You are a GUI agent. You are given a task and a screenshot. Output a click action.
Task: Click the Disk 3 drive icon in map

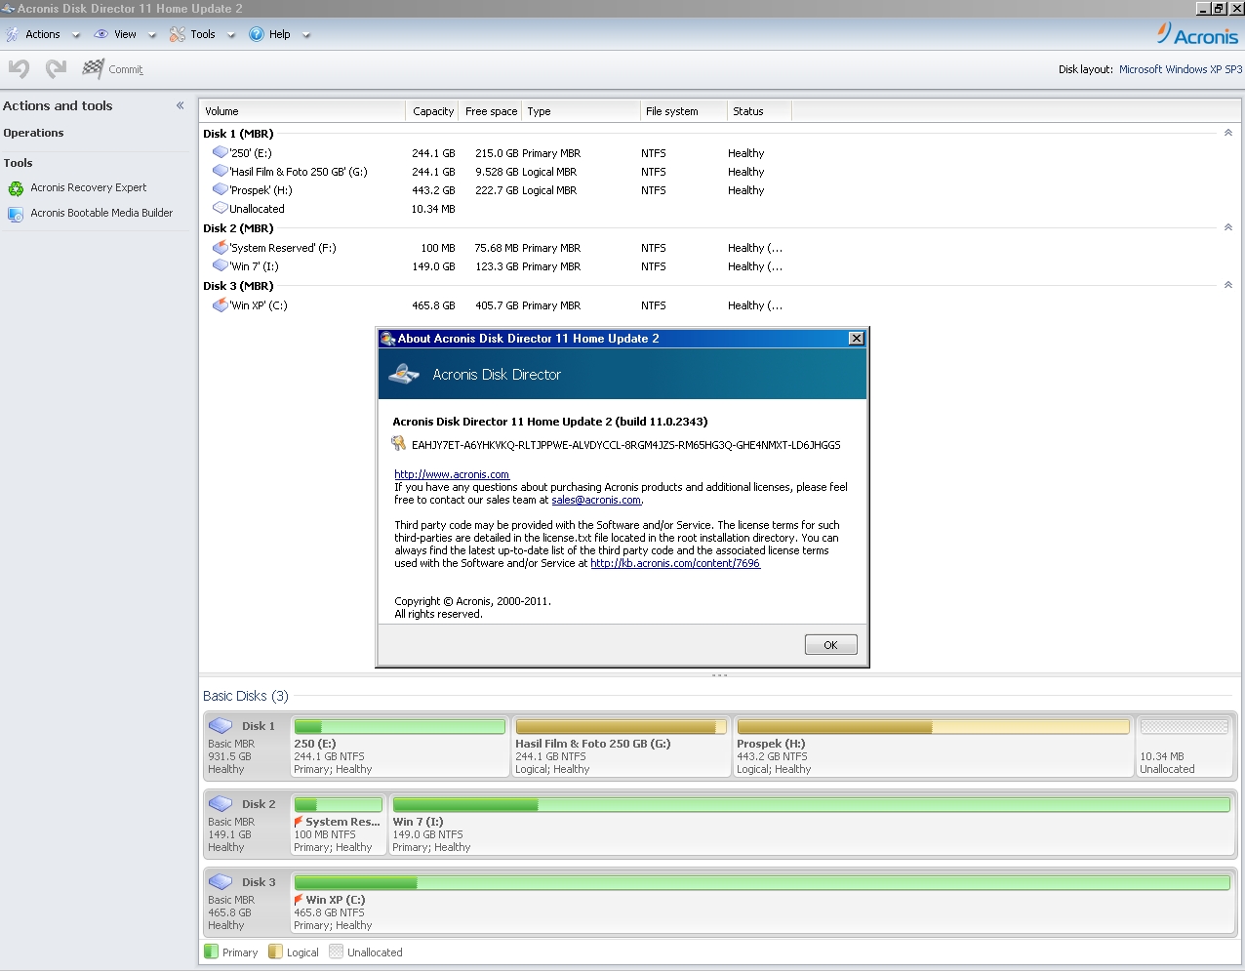(221, 881)
